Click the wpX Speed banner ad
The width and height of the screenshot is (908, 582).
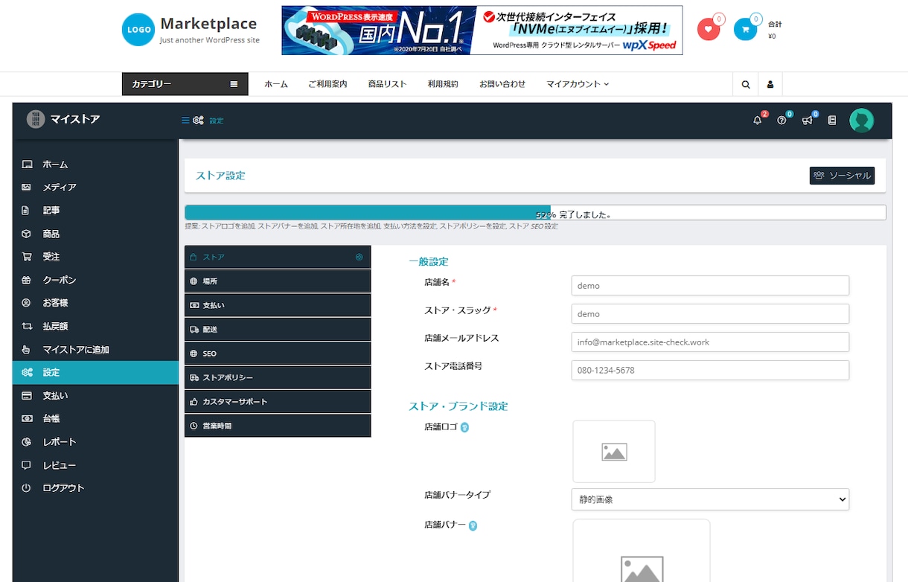[482, 31]
